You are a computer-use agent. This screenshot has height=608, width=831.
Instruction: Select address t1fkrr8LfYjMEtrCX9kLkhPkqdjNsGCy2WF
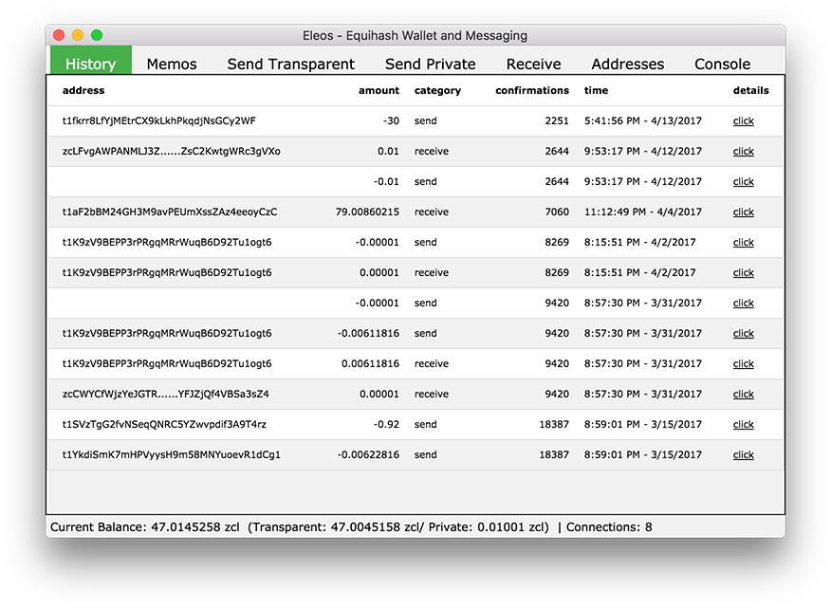pos(159,120)
